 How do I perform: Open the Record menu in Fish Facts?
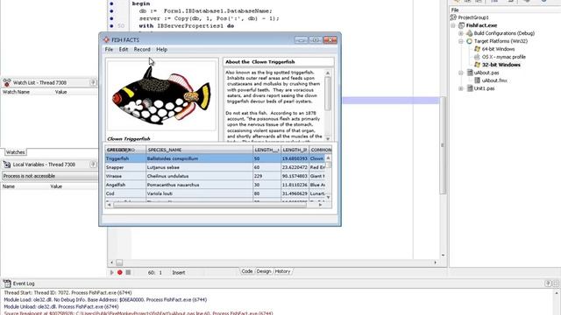(x=142, y=49)
